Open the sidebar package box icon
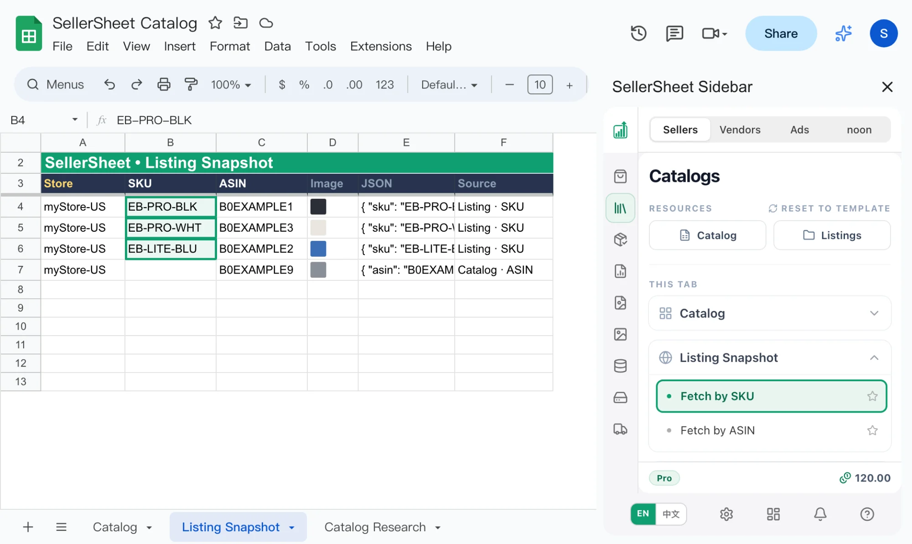The height and width of the screenshot is (544, 912). click(x=620, y=239)
